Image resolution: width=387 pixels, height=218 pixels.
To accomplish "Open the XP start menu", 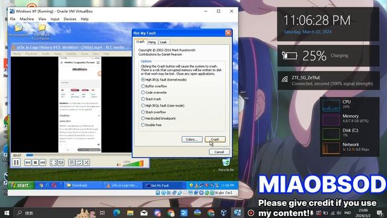I will [x=21, y=185].
